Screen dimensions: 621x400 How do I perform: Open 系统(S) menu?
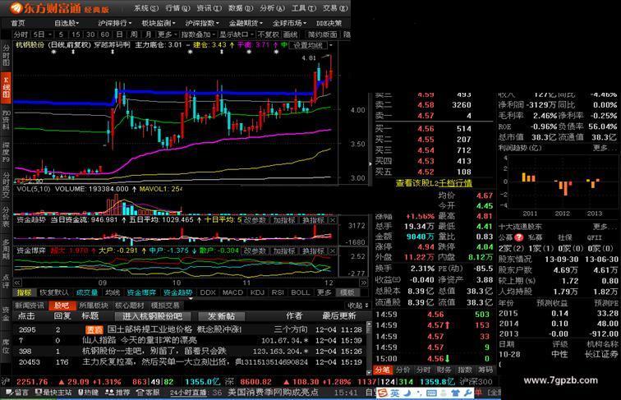coord(146,8)
